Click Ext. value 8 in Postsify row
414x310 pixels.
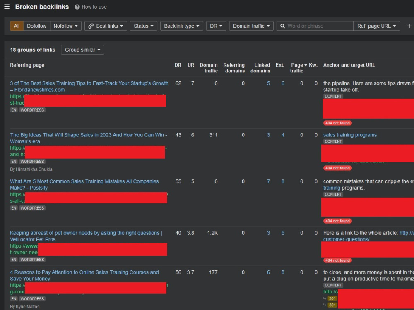click(x=283, y=181)
